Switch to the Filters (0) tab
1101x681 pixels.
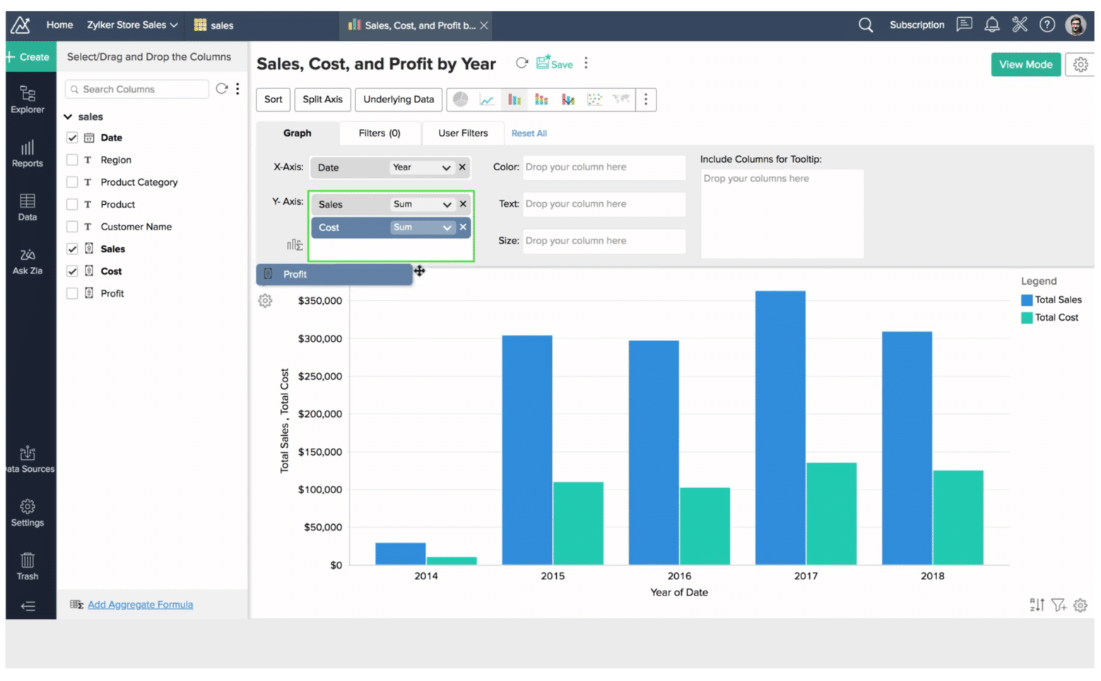379,134
